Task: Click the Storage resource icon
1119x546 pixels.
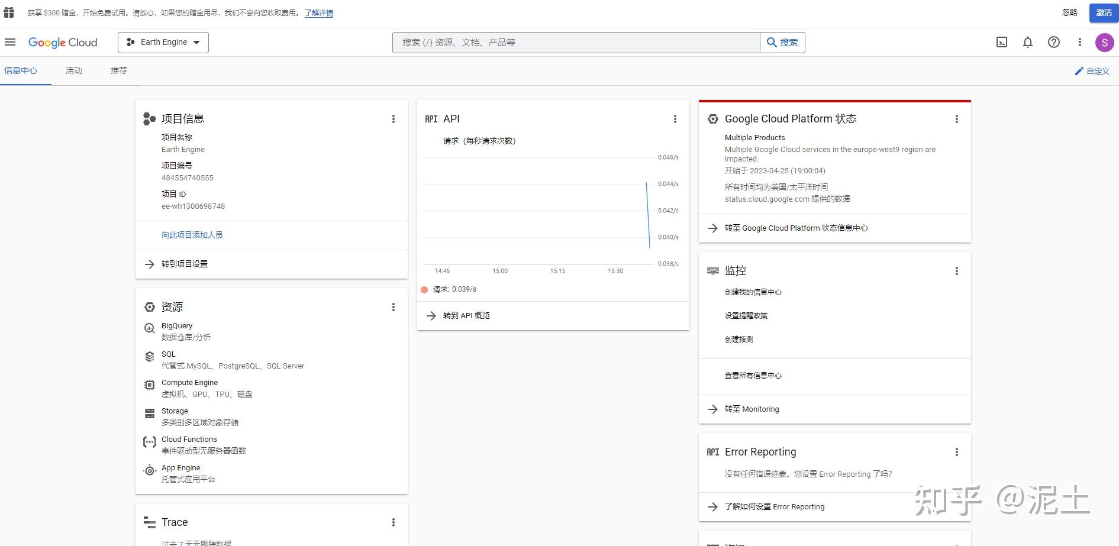Action: (x=150, y=413)
